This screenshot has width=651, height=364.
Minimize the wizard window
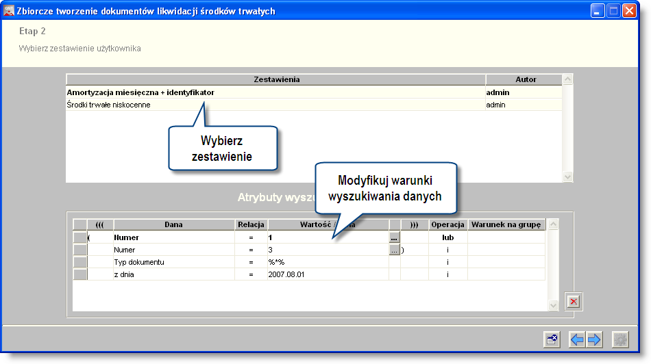[598, 10]
